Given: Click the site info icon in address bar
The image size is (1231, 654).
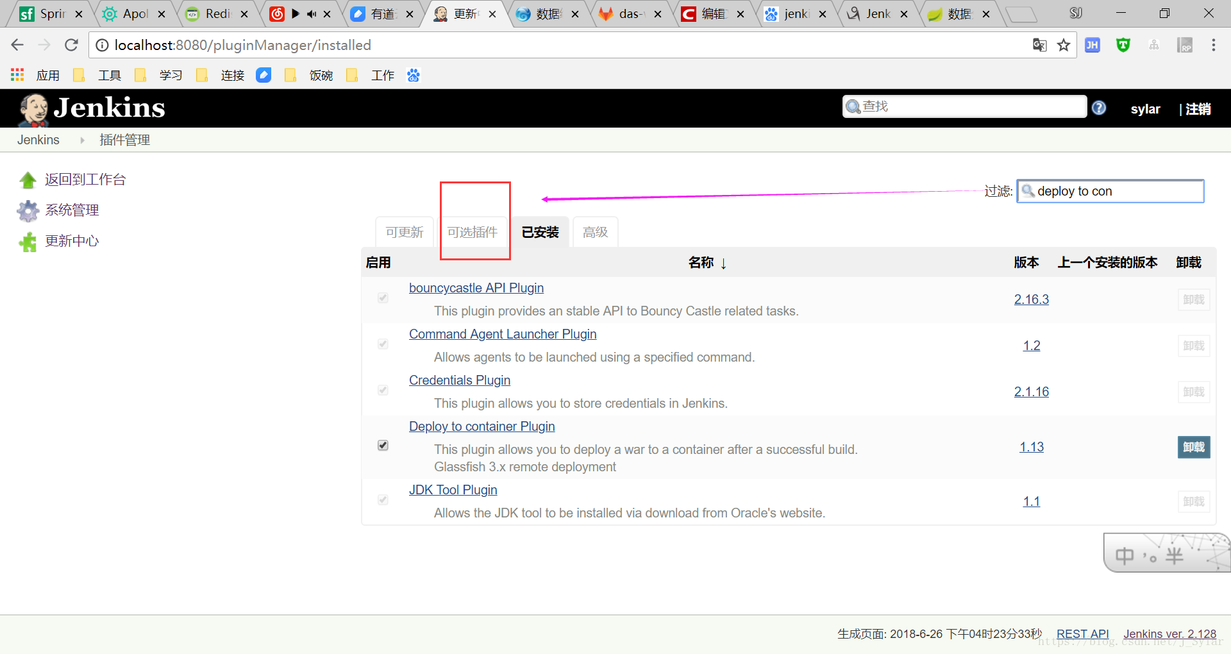Looking at the screenshot, I should coord(101,45).
